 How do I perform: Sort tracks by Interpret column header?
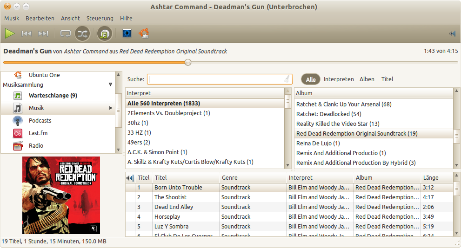pyautogui.click(x=320, y=177)
